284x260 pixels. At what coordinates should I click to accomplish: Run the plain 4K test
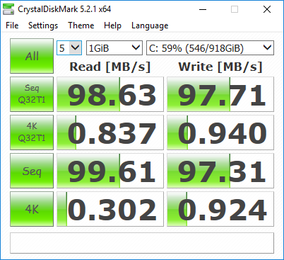tap(32, 209)
